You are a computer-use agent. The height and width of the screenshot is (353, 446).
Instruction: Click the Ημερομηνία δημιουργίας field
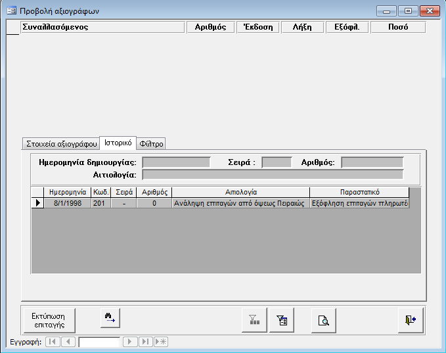tap(175, 162)
